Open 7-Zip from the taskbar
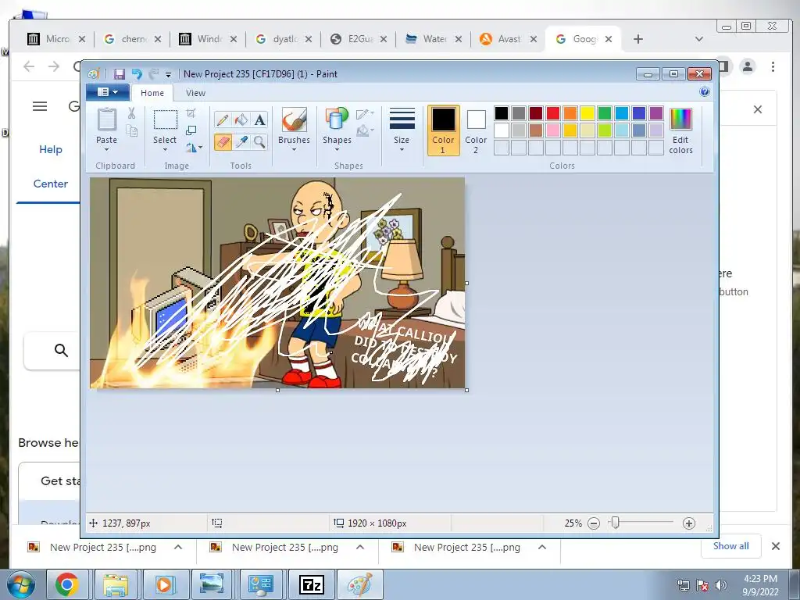800x600 pixels. tap(311, 584)
